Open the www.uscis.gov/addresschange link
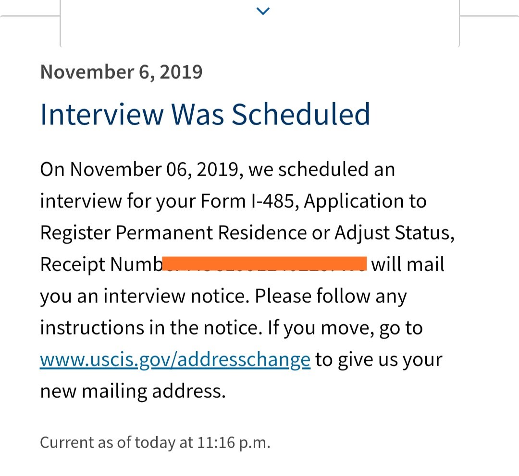 (x=175, y=360)
